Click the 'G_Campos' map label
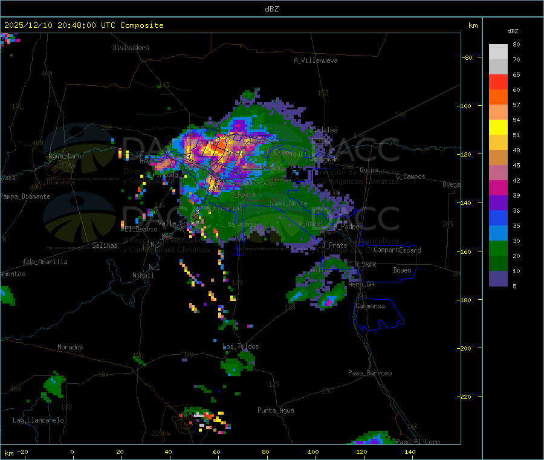Screen dimensions: 544x460 (410, 177)
